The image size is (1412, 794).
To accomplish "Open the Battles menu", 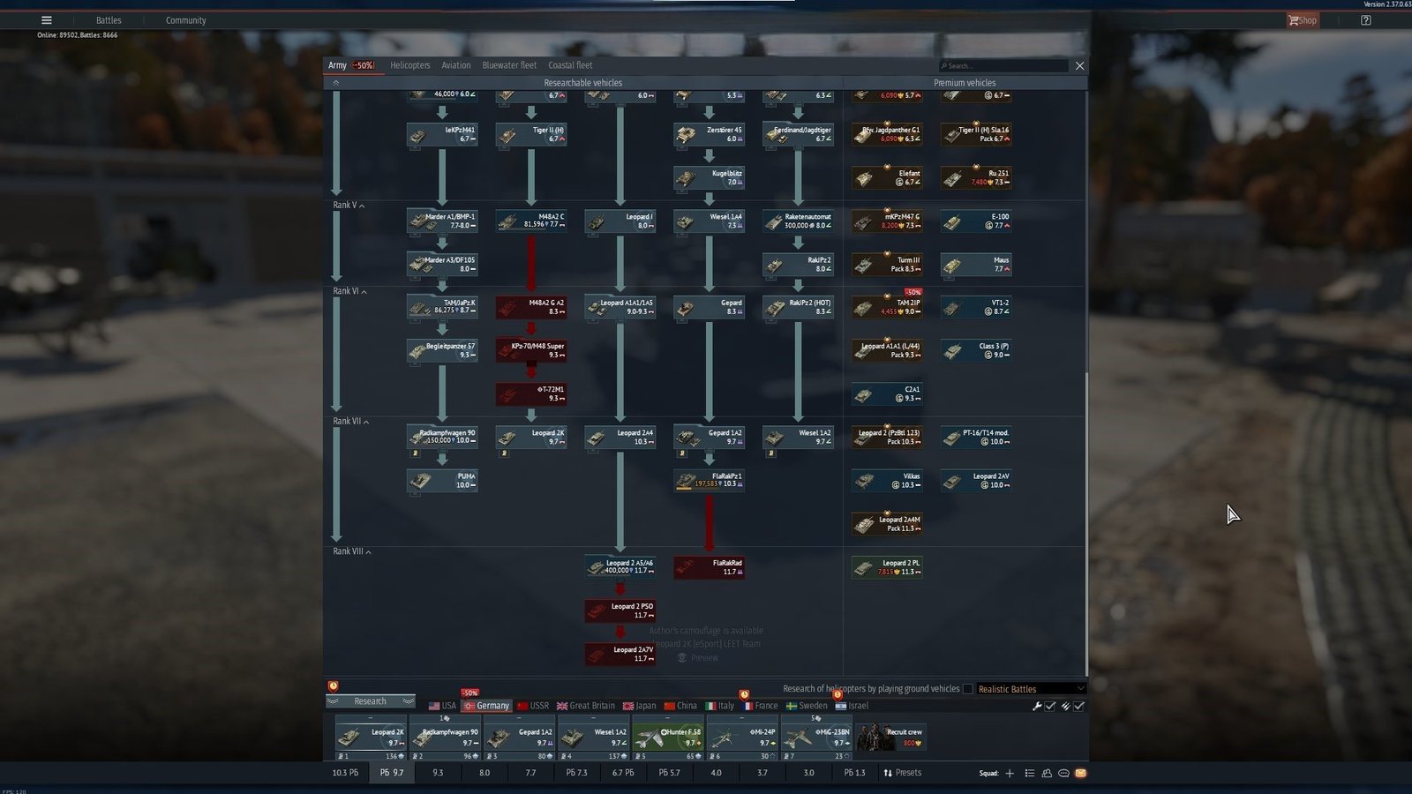I will coord(109,20).
